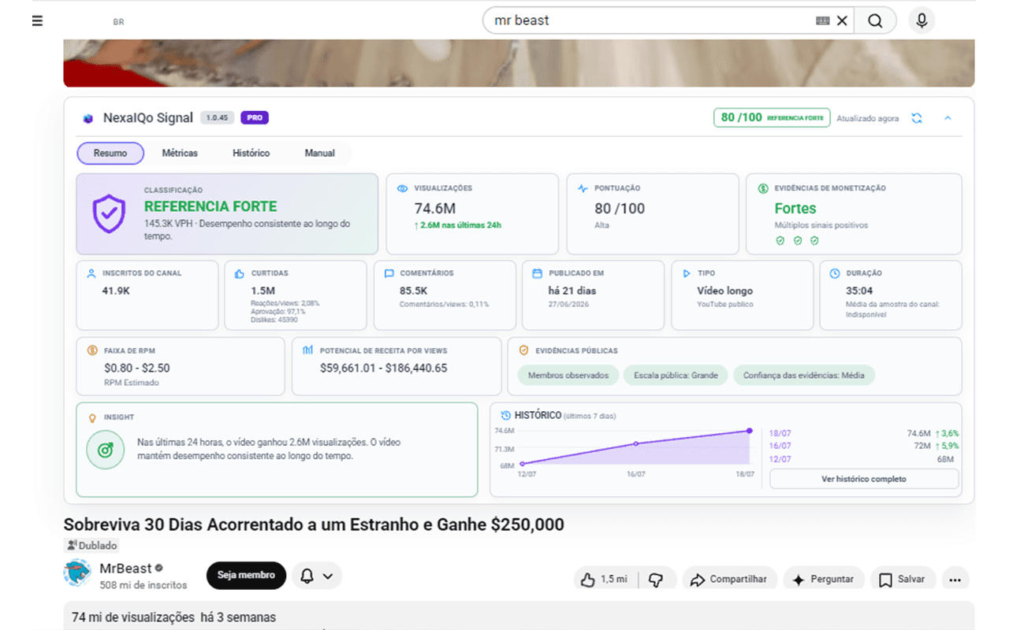Click the Escala pública: Grande chip
The image size is (1009, 630).
[x=676, y=376]
